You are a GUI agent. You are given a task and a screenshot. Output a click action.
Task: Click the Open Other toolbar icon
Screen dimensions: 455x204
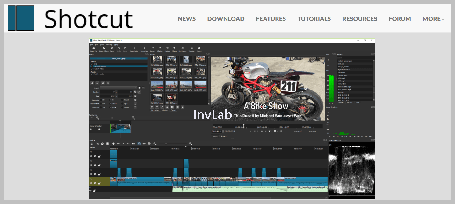tap(104, 49)
